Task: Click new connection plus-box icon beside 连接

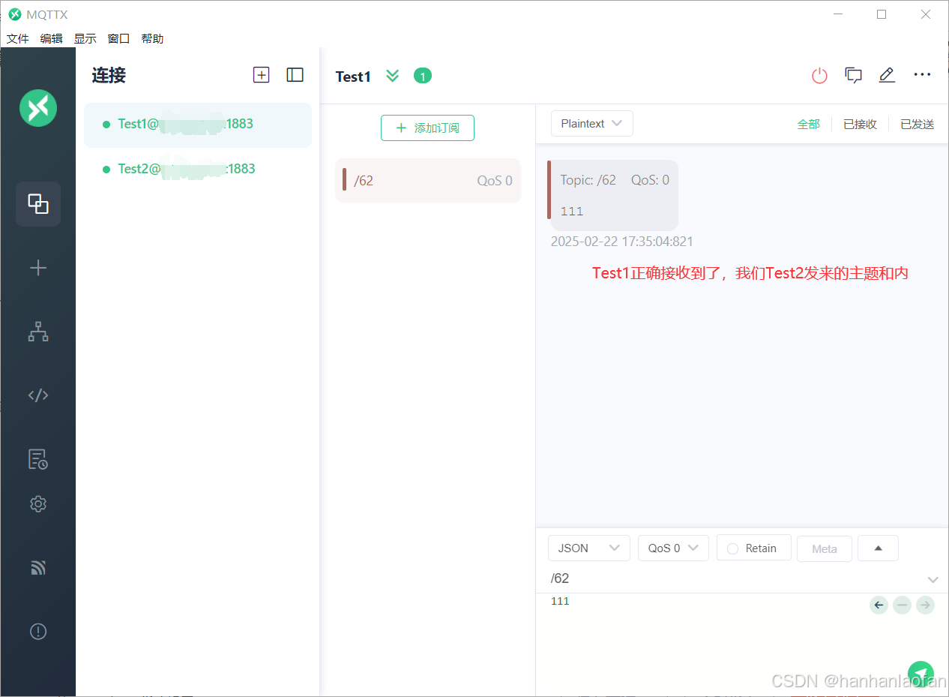Action: [x=261, y=75]
